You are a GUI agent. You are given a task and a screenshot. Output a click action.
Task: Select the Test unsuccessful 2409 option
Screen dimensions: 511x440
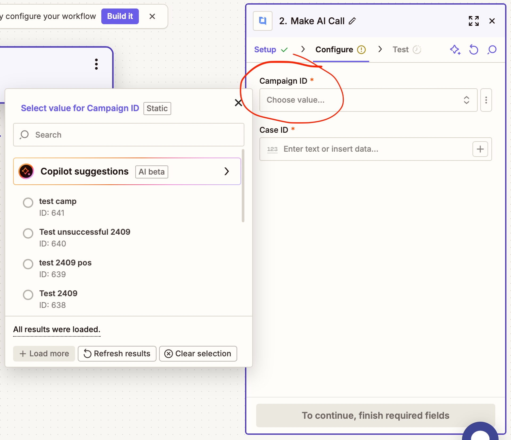28,233
